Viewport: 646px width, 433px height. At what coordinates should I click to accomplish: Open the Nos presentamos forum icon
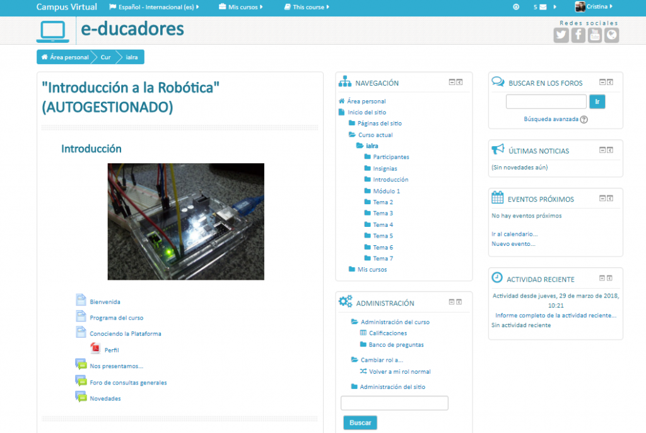pos(81,365)
